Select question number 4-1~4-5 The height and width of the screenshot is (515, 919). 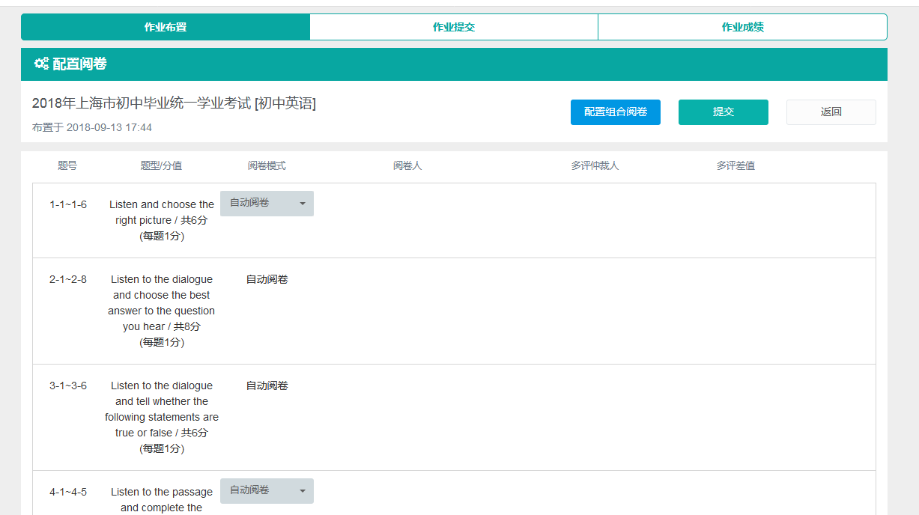click(68, 492)
